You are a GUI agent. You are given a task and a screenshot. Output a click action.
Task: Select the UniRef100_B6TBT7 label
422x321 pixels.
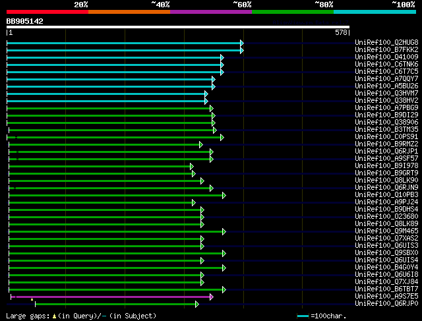click(x=386, y=289)
